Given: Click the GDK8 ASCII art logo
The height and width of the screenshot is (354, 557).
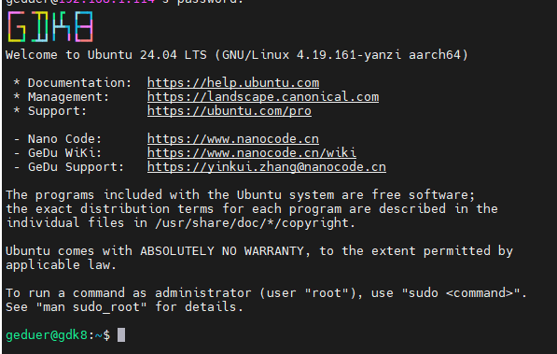Looking at the screenshot, I should (x=50, y=27).
